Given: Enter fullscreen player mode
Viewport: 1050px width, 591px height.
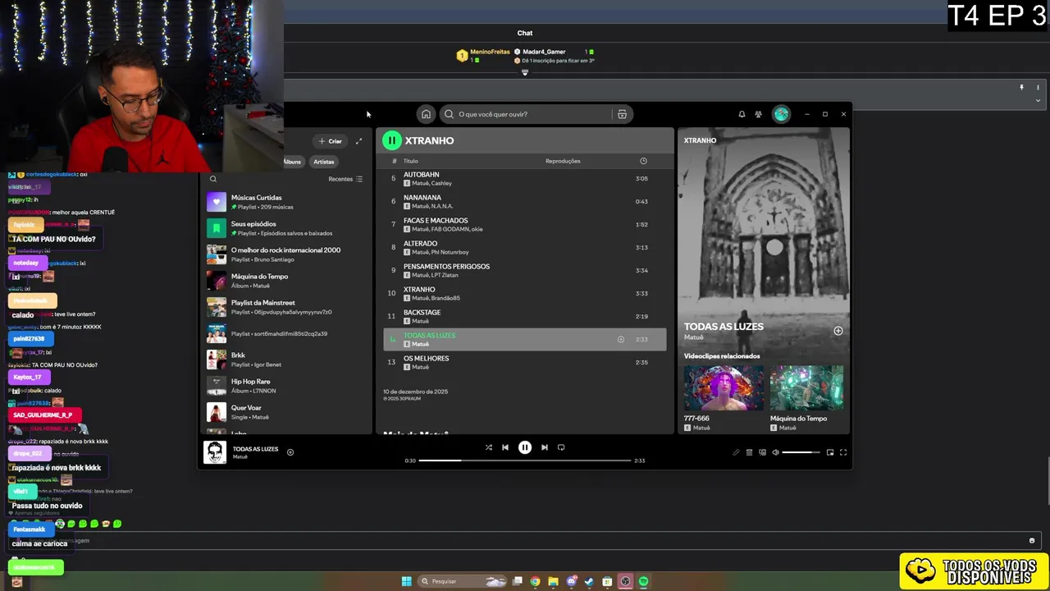Looking at the screenshot, I should [843, 452].
